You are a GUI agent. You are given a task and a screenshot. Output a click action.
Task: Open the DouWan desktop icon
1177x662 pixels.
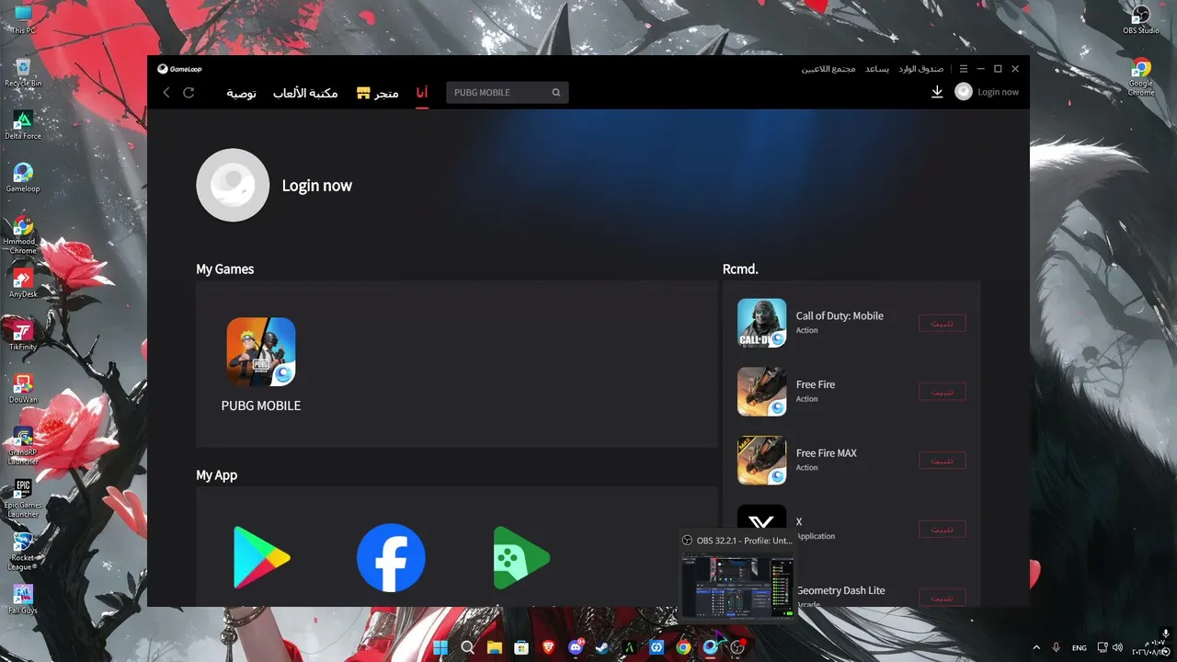pos(23,389)
